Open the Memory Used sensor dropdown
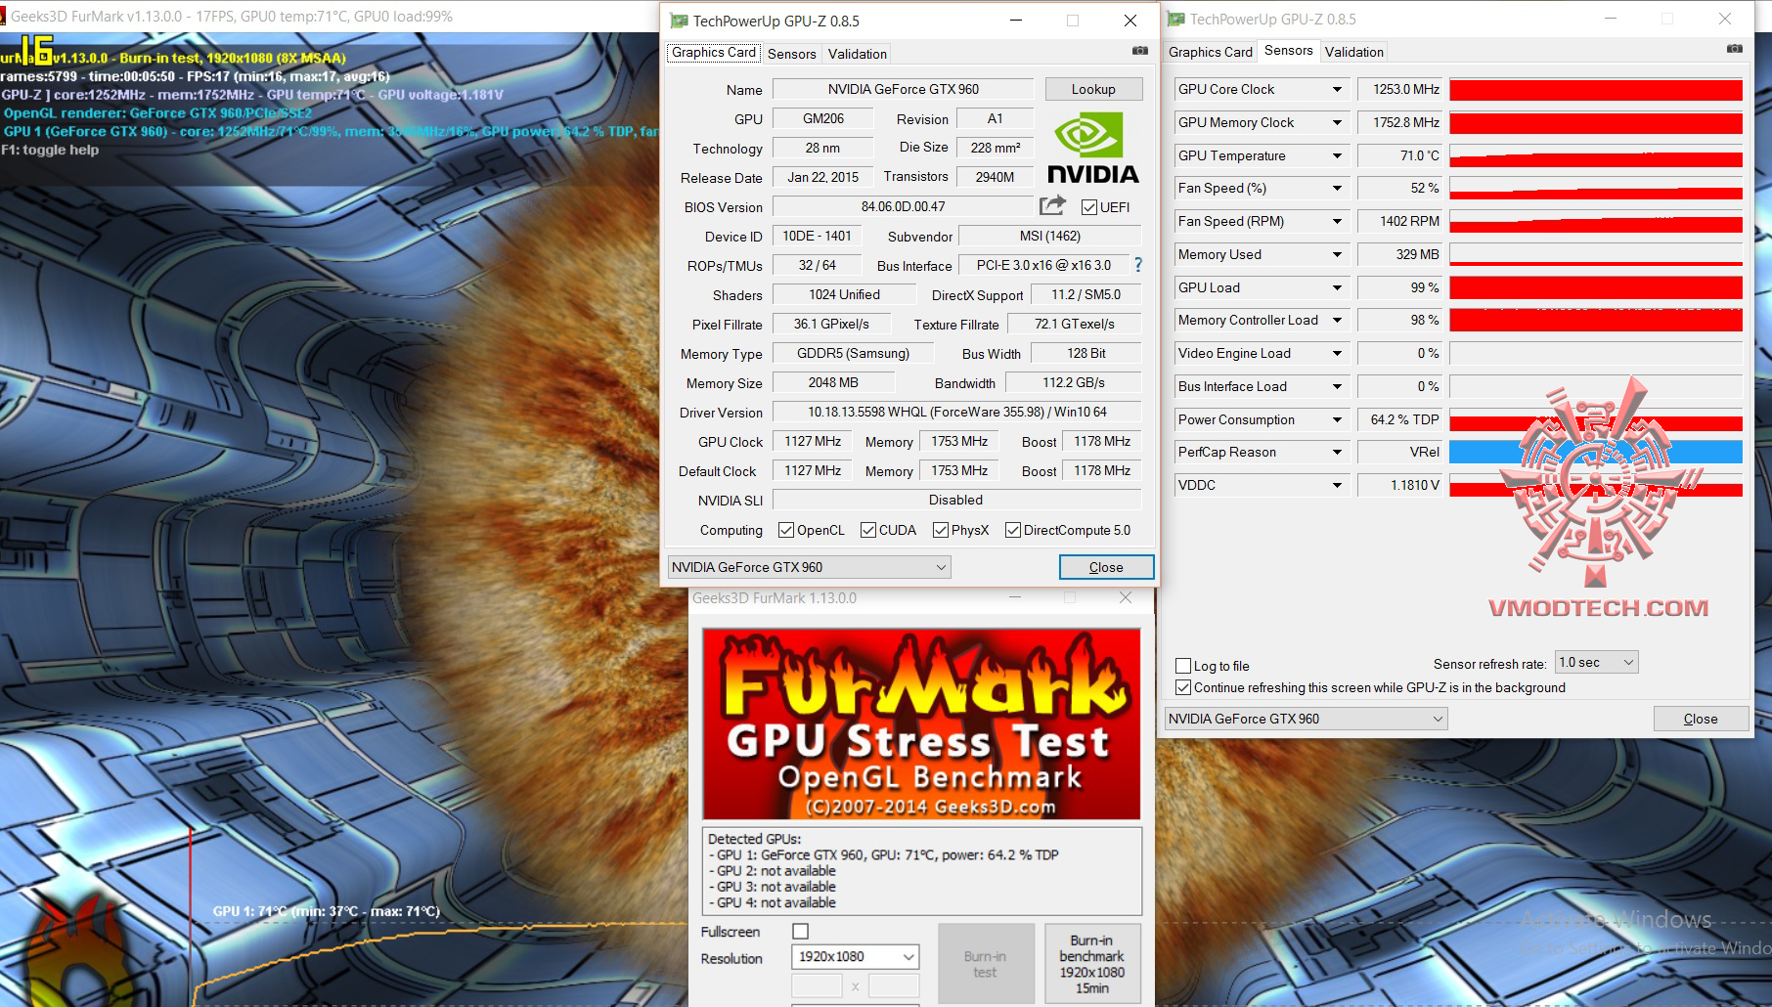 coord(1337,255)
